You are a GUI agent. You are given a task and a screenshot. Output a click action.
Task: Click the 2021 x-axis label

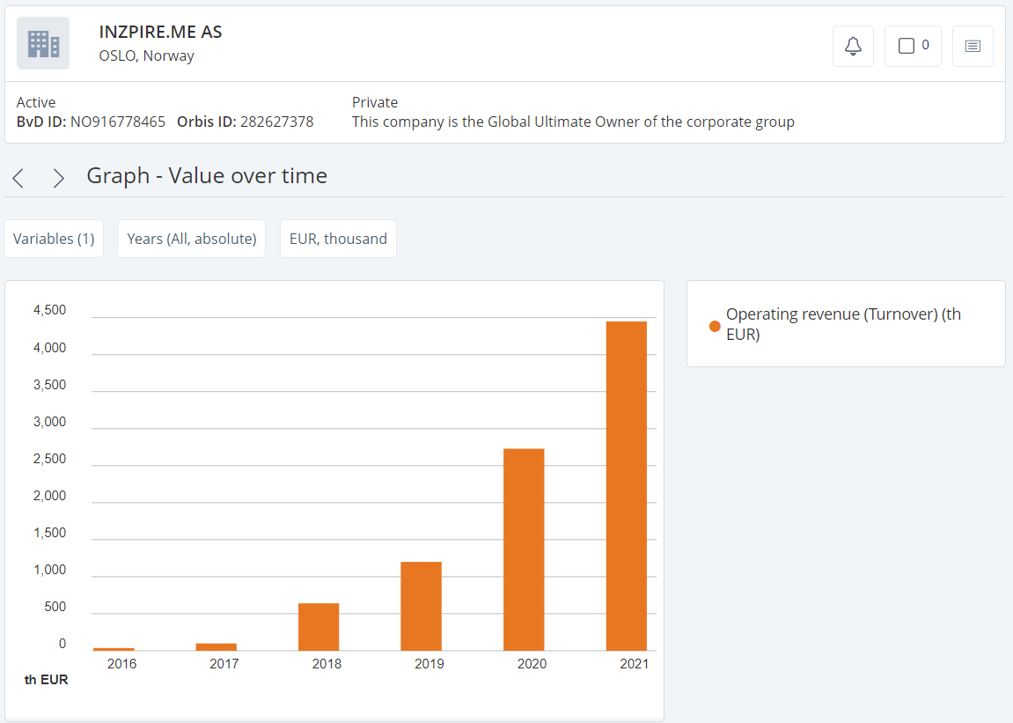pos(634,663)
